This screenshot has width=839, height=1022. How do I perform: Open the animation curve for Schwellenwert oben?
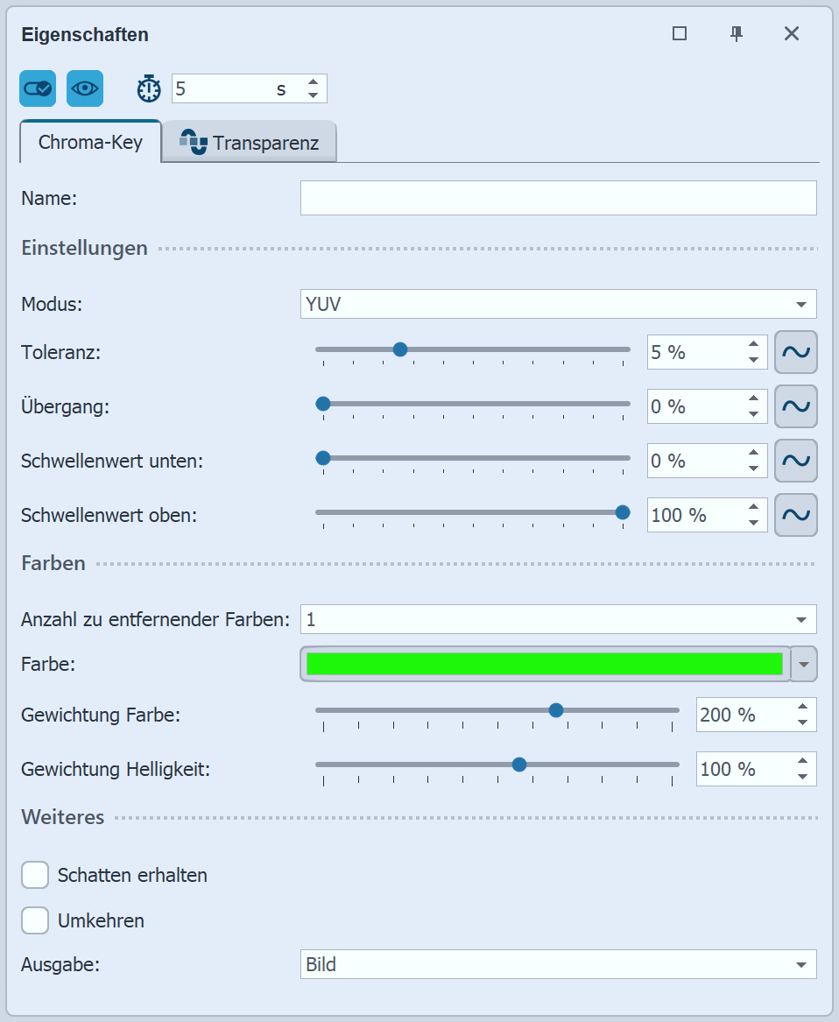[x=795, y=515]
